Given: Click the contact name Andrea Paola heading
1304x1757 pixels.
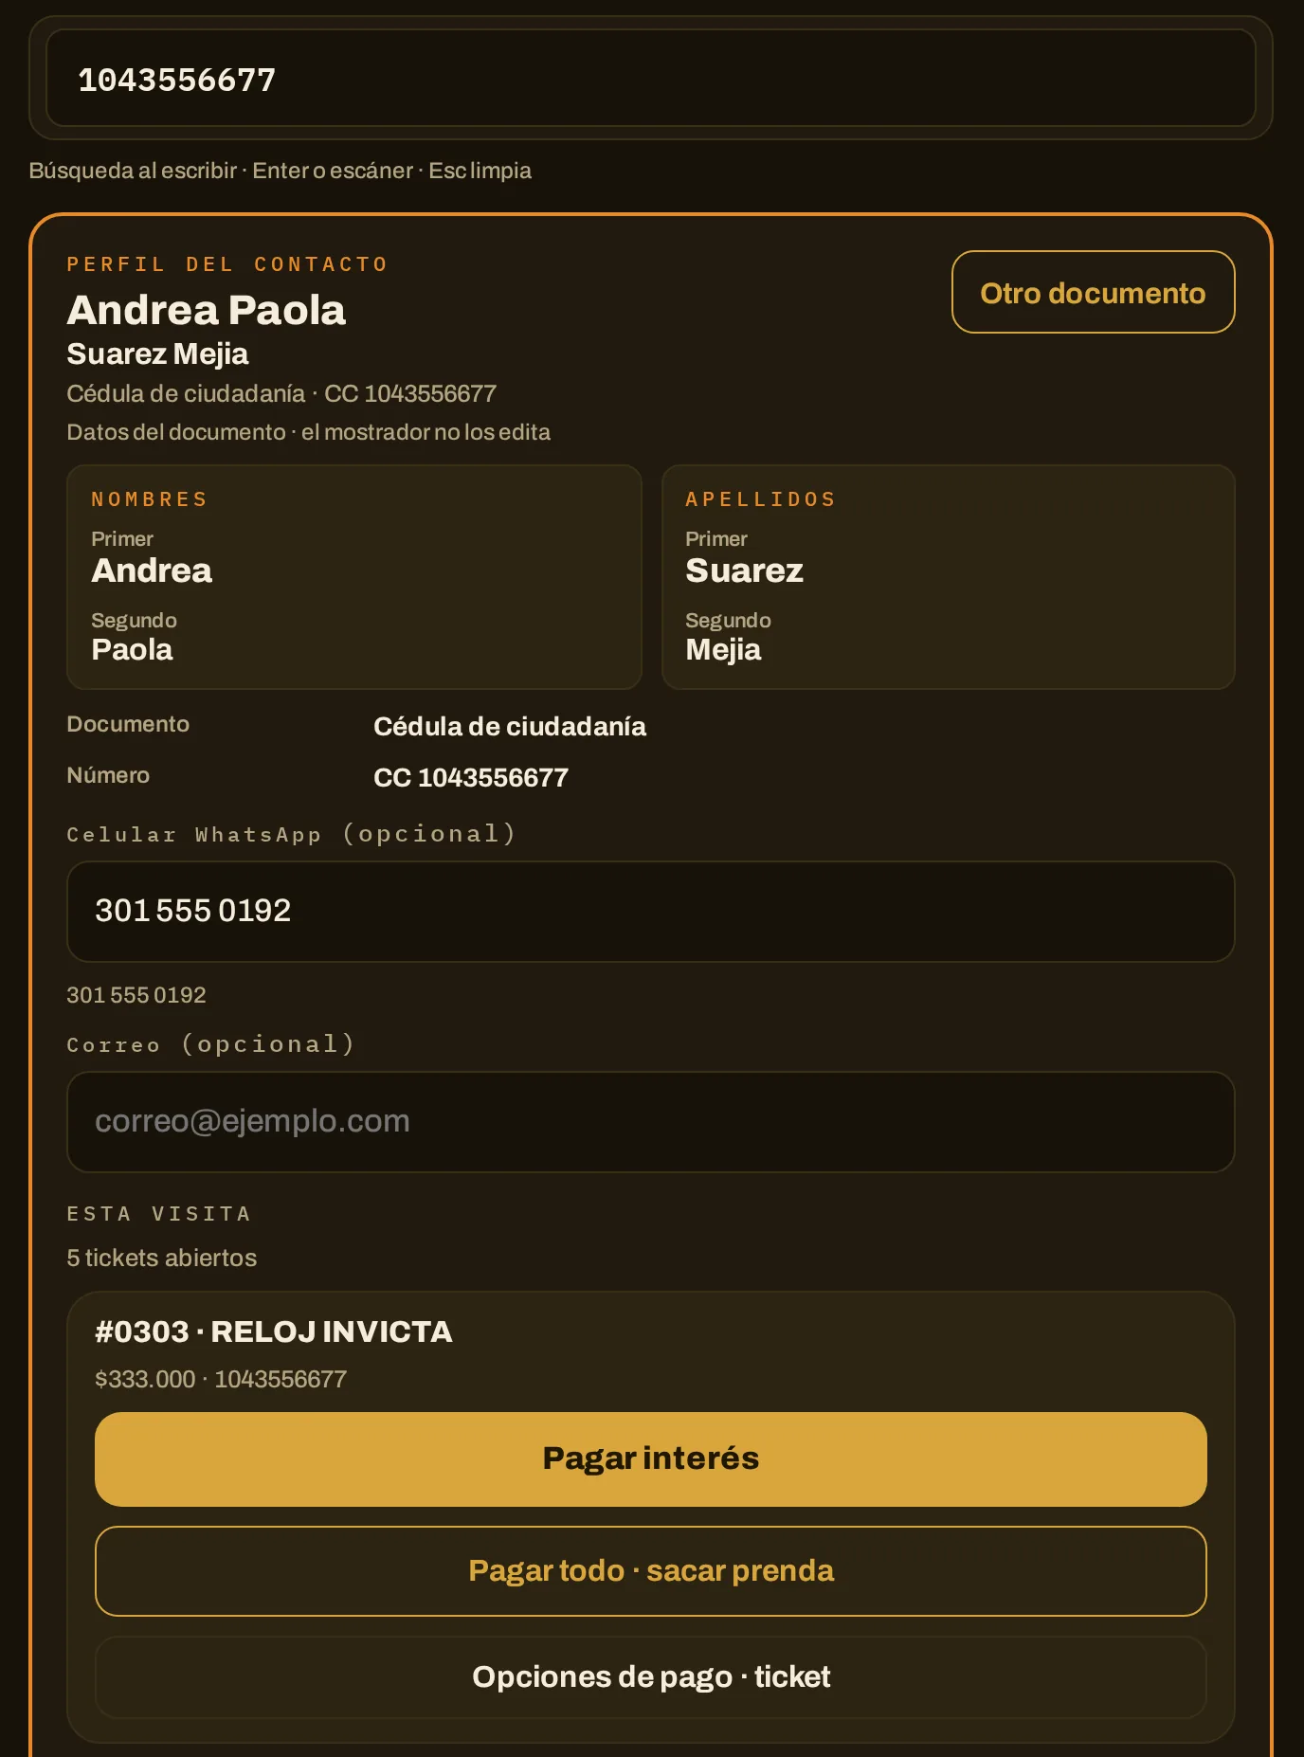Looking at the screenshot, I should 206,310.
